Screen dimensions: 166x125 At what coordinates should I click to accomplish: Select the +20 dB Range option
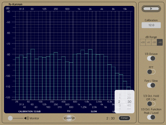(x=143, y=42)
